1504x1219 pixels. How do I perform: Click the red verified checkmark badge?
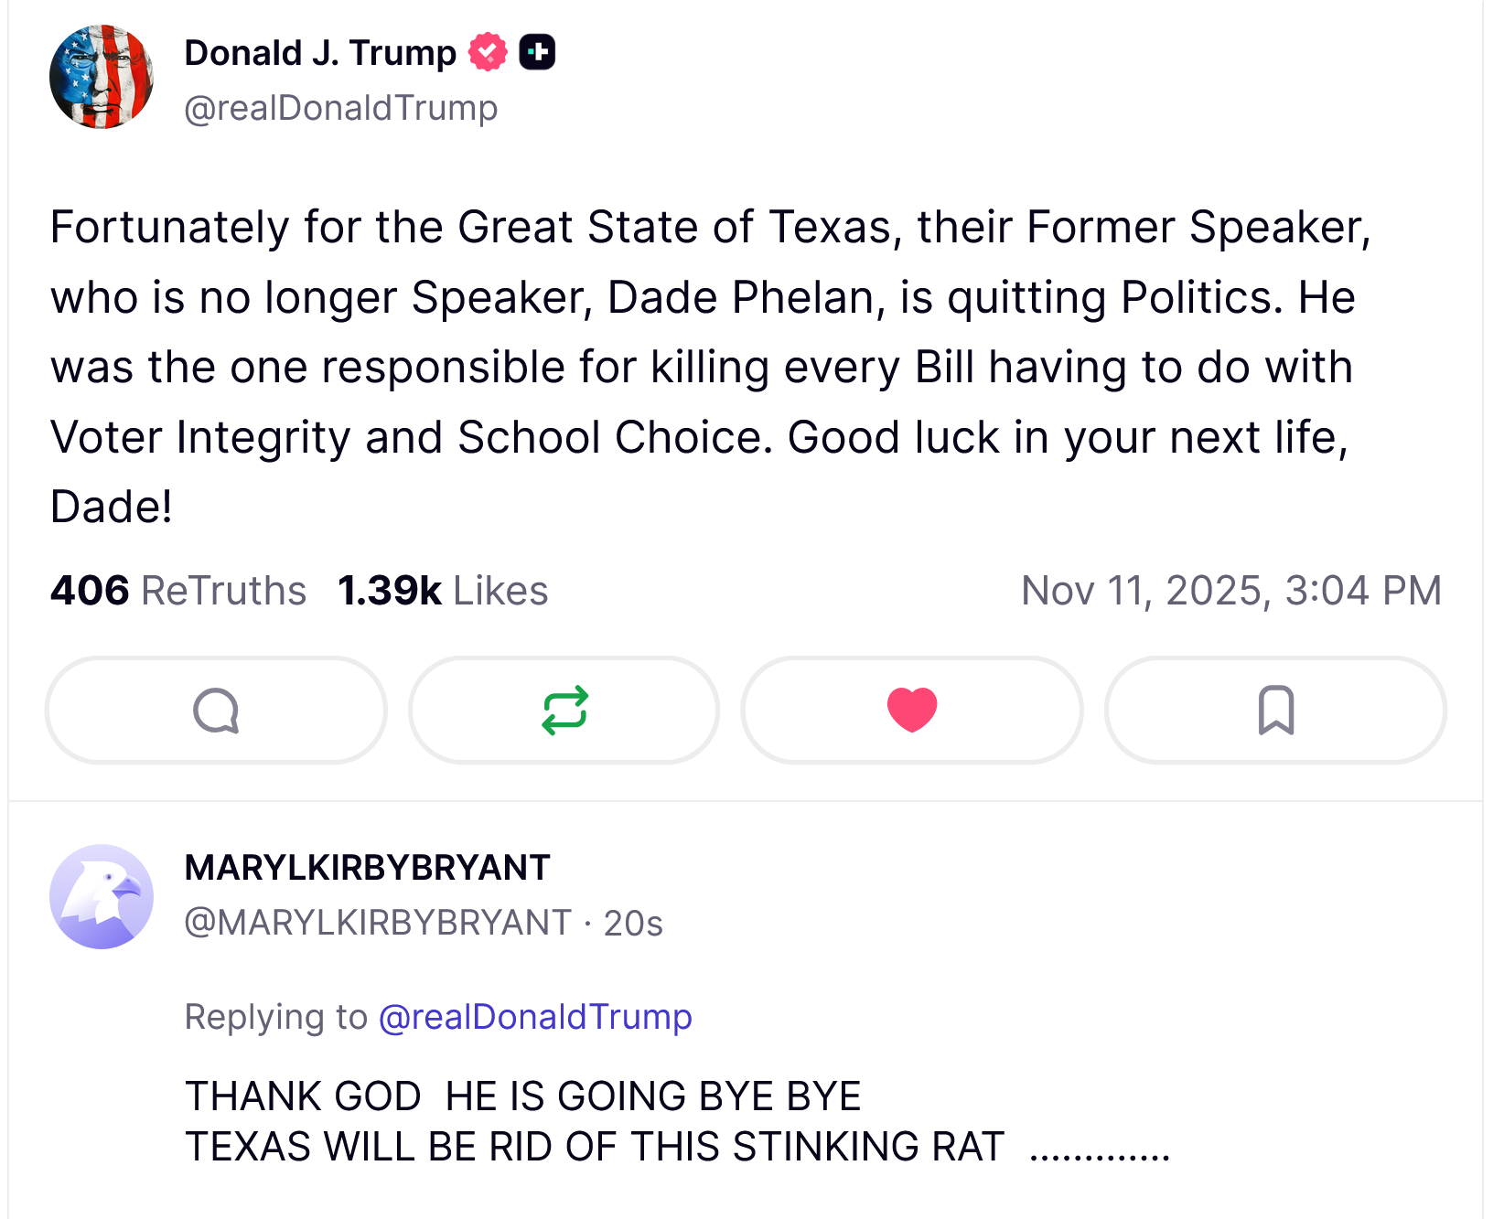tap(488, 52)
